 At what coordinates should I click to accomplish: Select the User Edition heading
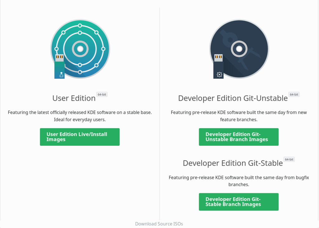click(x=74, y=98)
